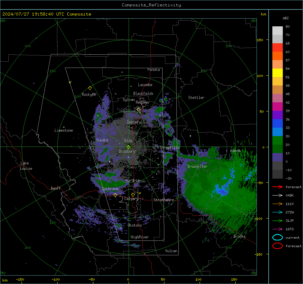Click the Blackfalds map label
The image size is (303, 284).
click(143, 94)
